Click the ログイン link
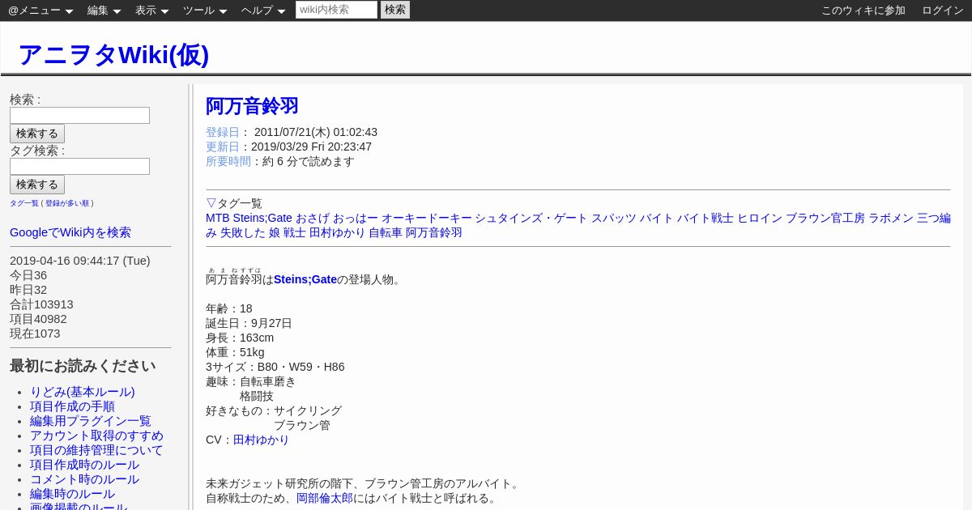The height and width of the screenshot is (510, 972). [943, 11]
